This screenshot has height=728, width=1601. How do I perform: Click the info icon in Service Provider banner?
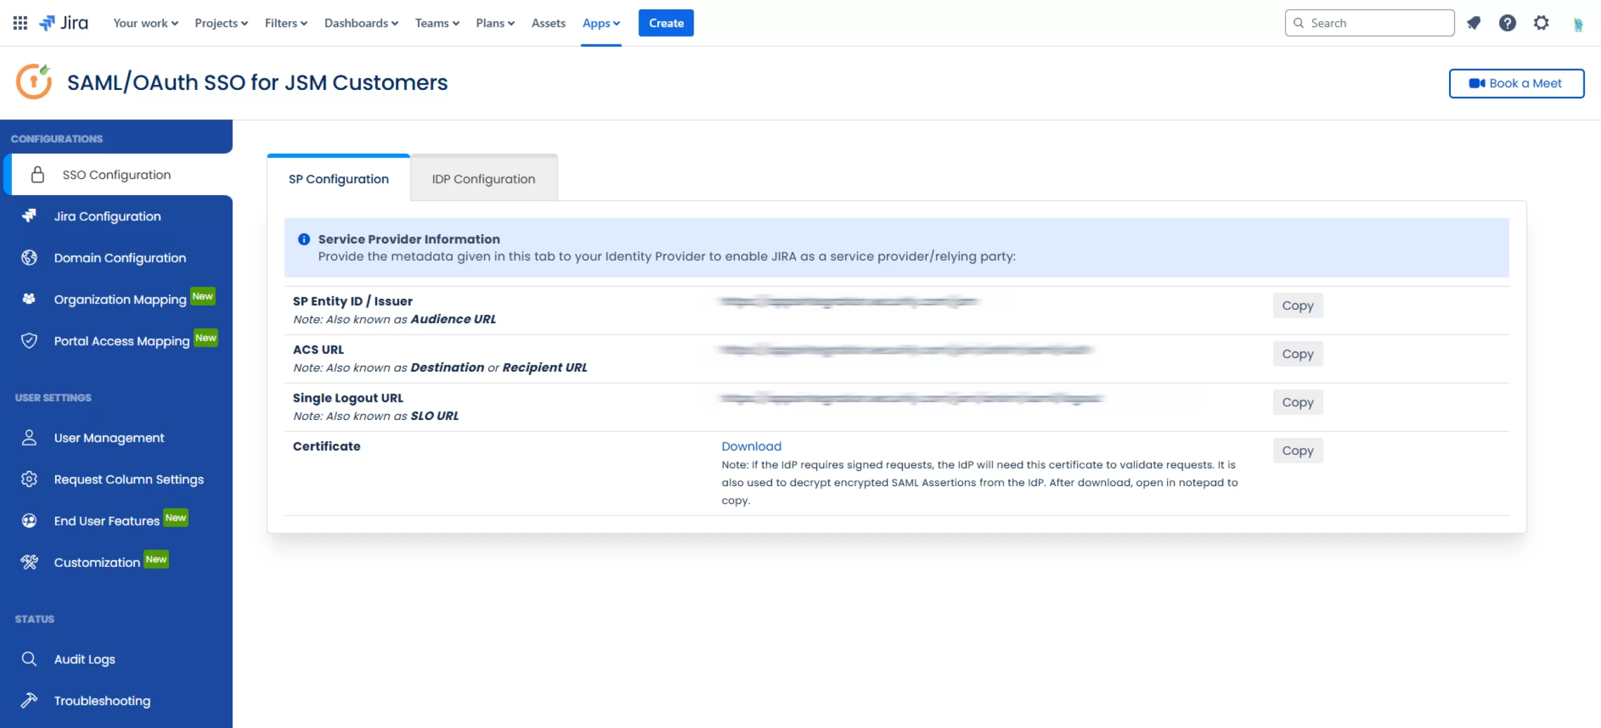click(x=304, y=239)
